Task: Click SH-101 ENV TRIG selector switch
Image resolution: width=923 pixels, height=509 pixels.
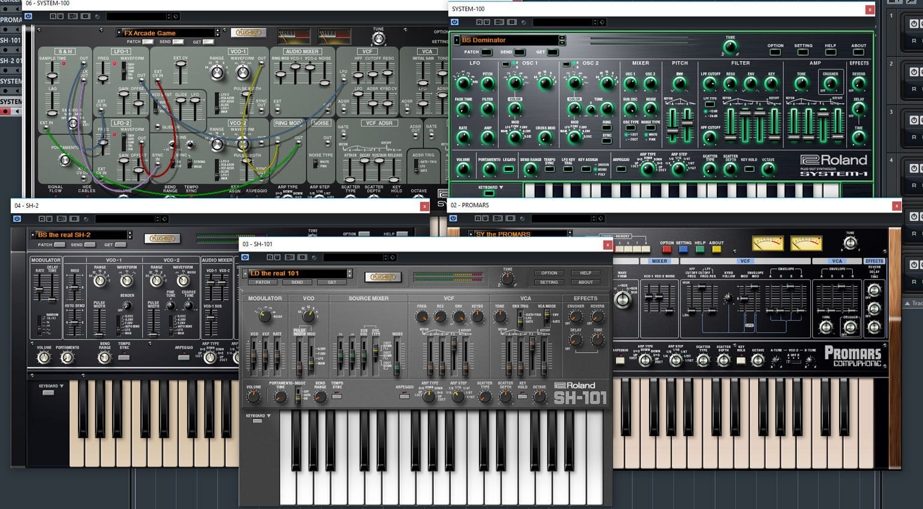Action: [520, 318]
